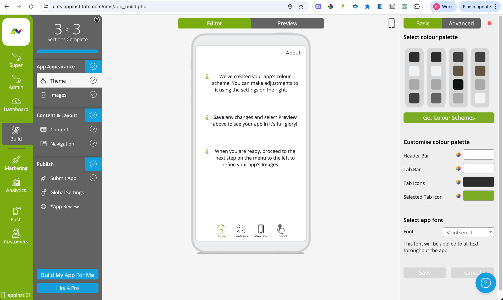Click the AppInstitute logo tile

click(16, 32)
